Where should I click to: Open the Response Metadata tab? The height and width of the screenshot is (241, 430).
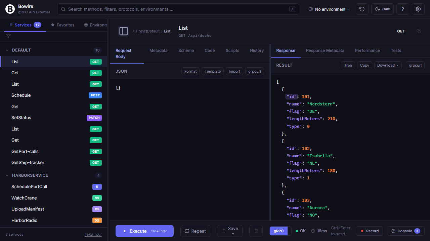[x=325, y=51]
